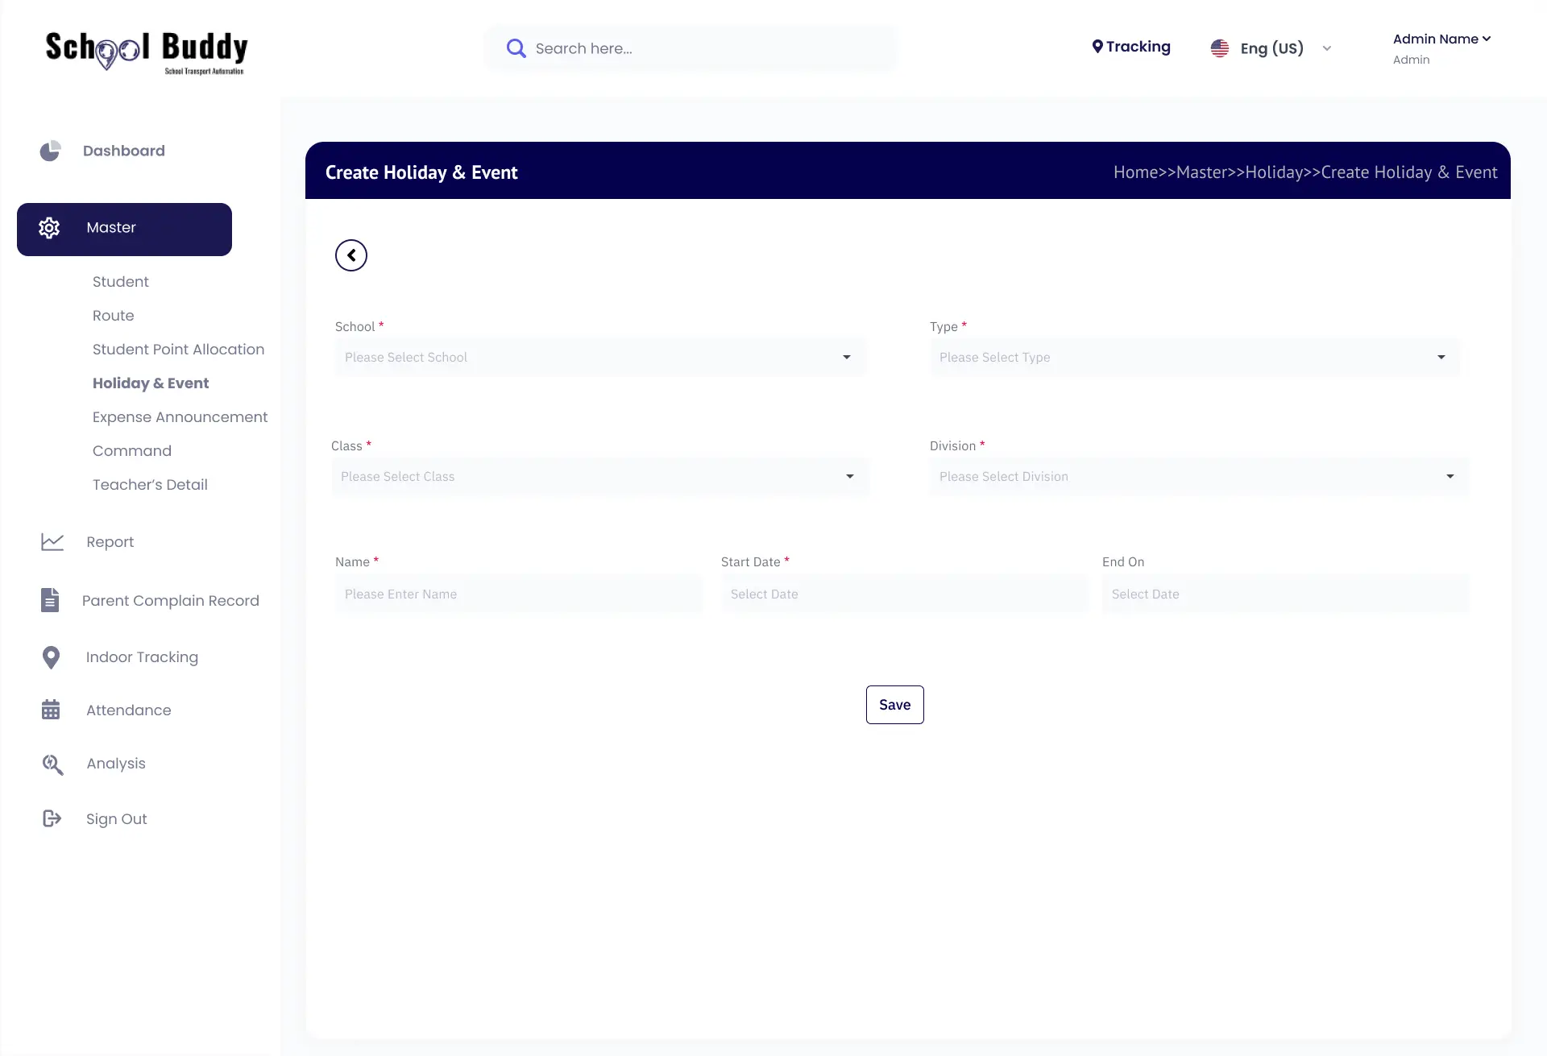This screenshot has width=1547, height=1056.
Task: Open the Tracking link in header
Action: (1131, 47)
